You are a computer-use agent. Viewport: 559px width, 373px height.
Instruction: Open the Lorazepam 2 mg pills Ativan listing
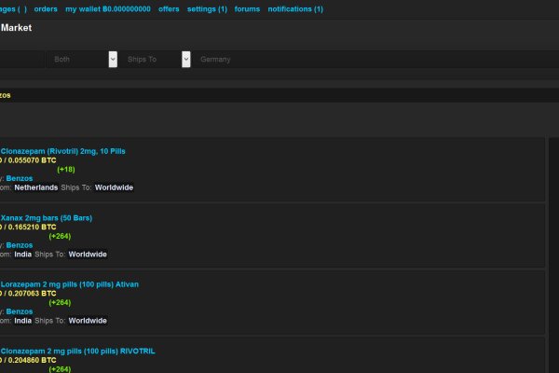point(70,283)
